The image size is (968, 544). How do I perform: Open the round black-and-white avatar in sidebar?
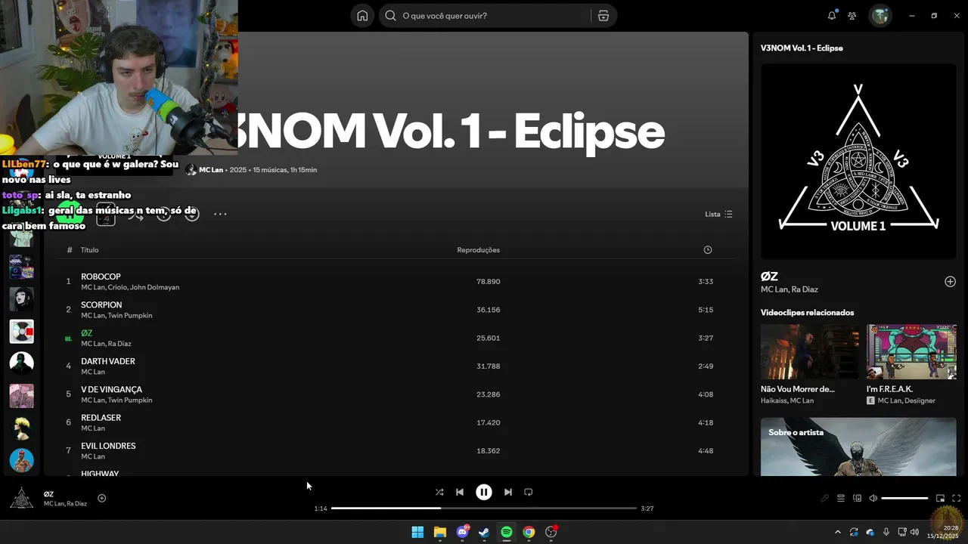coord(21,363)
